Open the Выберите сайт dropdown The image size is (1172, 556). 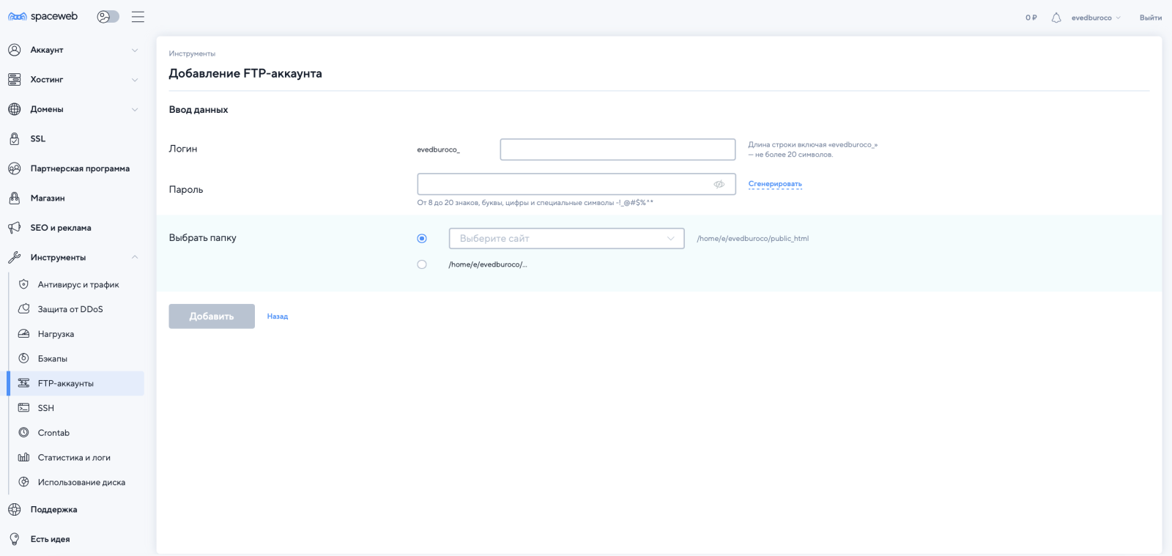[566, 238]
